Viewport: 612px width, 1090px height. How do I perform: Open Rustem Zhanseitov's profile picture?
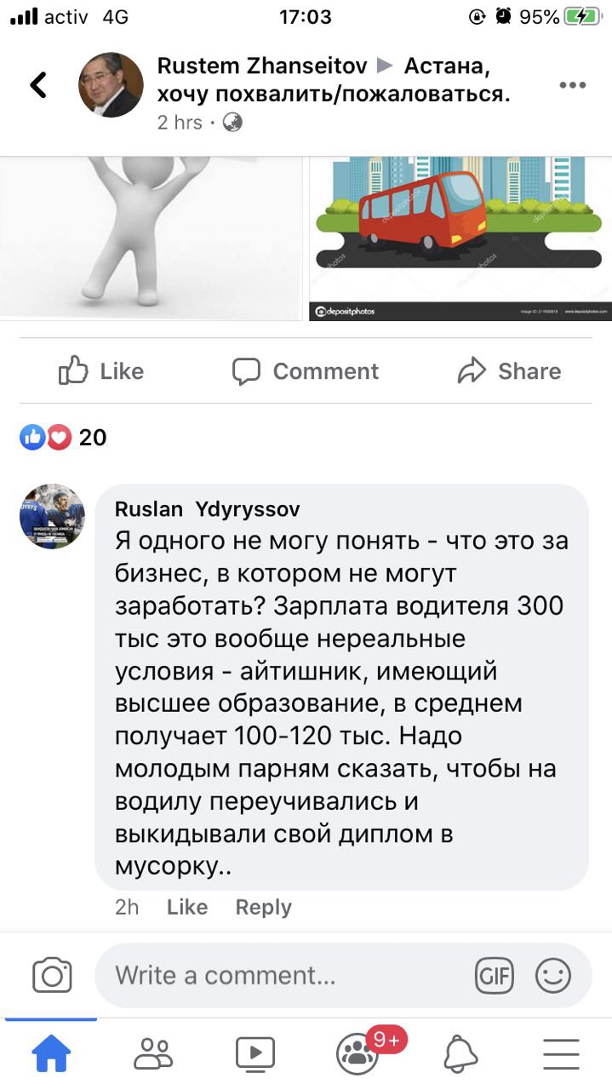(x=112, y=85)
